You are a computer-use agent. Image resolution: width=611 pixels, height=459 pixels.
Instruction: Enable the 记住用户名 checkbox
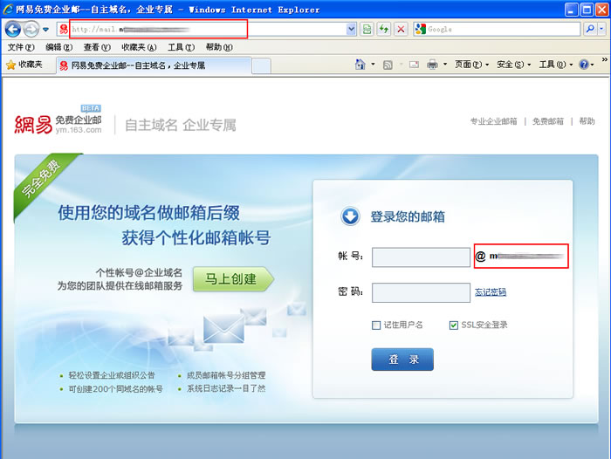[x=376, y=325]
